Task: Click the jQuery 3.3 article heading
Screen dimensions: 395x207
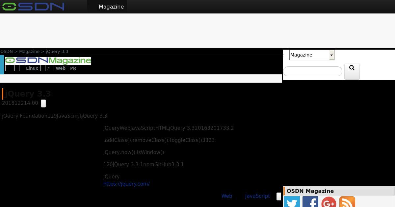Action: pos(28,94)
